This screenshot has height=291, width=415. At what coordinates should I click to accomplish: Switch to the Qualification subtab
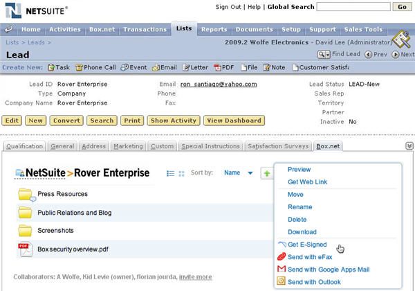coord(24,146)
